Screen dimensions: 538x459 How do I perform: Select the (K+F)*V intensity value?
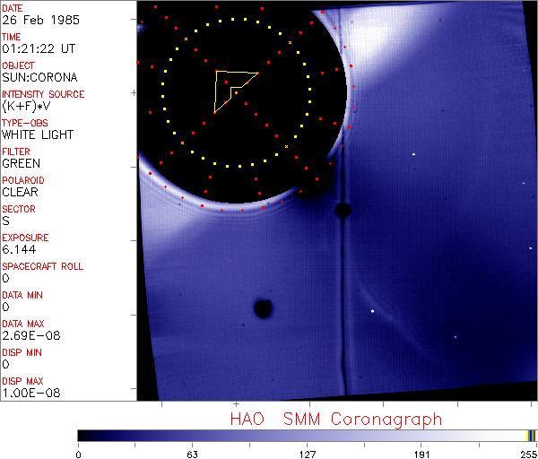[x=26, y=106]
